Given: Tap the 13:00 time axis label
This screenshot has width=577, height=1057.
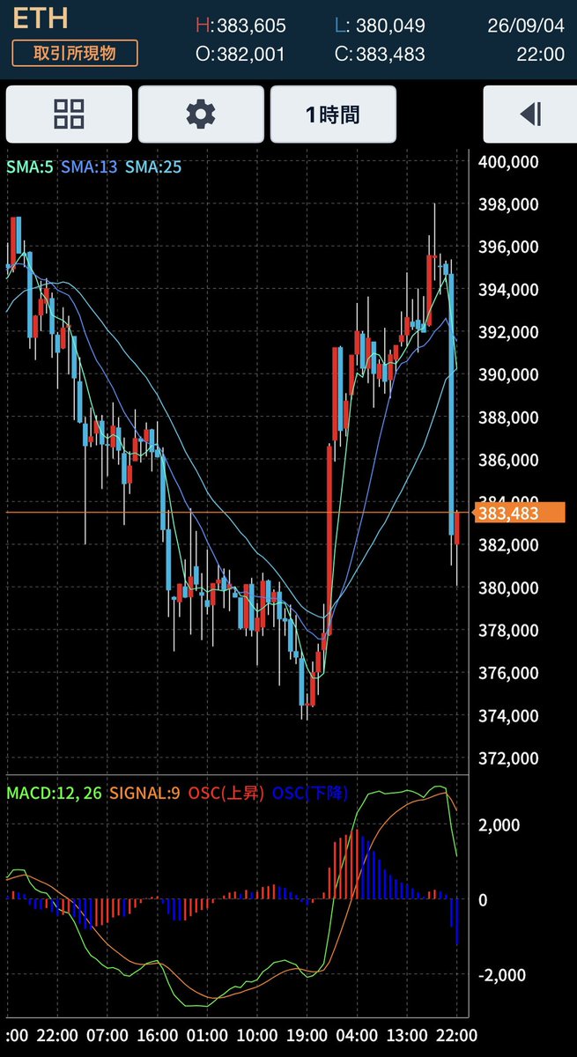Looking at the screenshot, I should point(409,1035).
